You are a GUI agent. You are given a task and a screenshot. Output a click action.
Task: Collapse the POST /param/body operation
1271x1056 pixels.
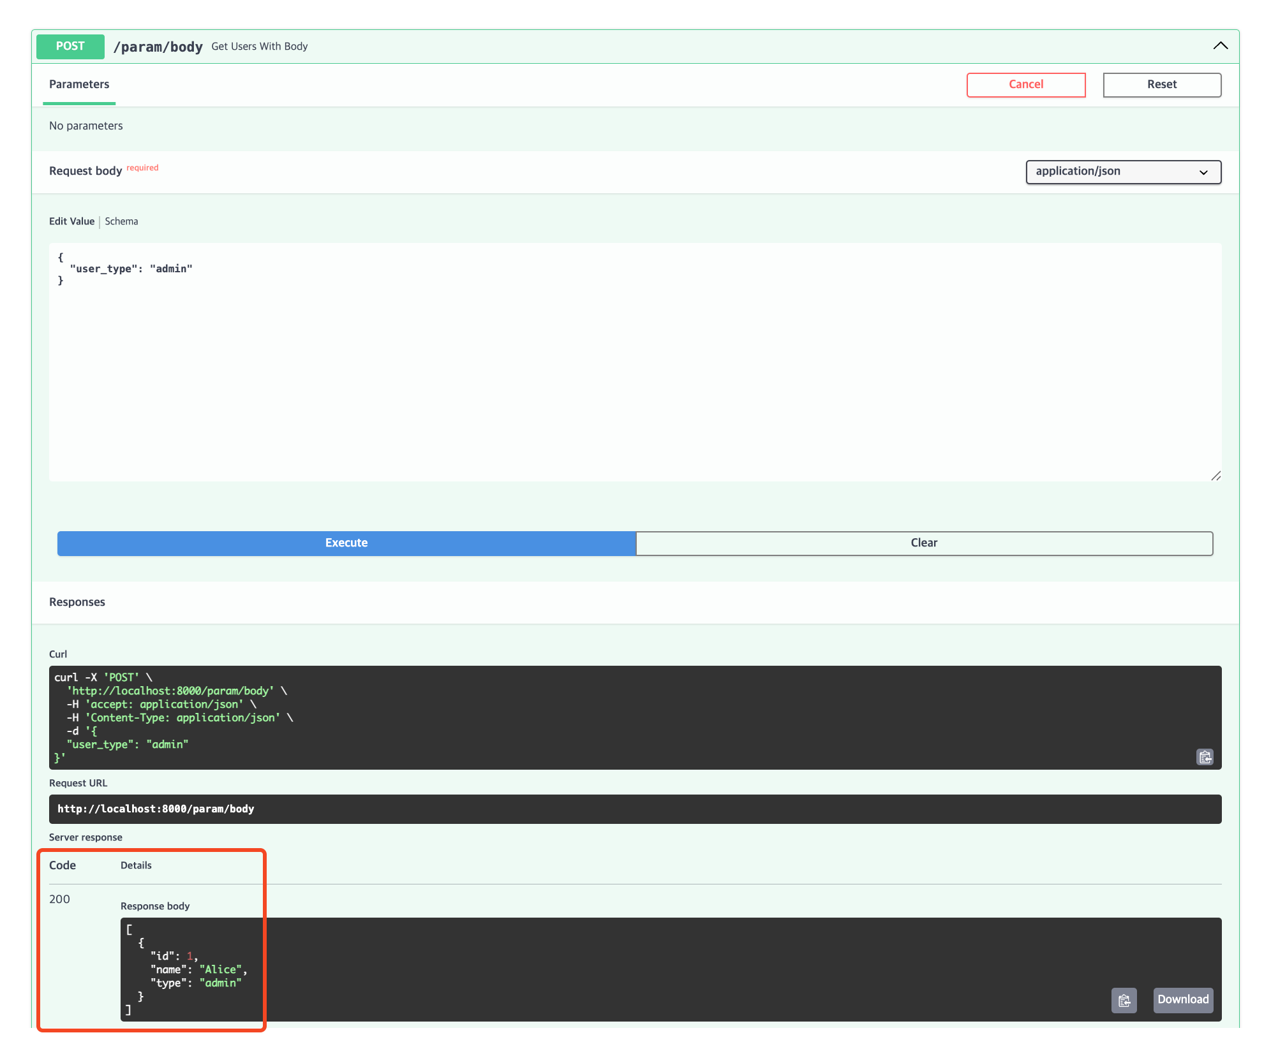(1220, 46)
